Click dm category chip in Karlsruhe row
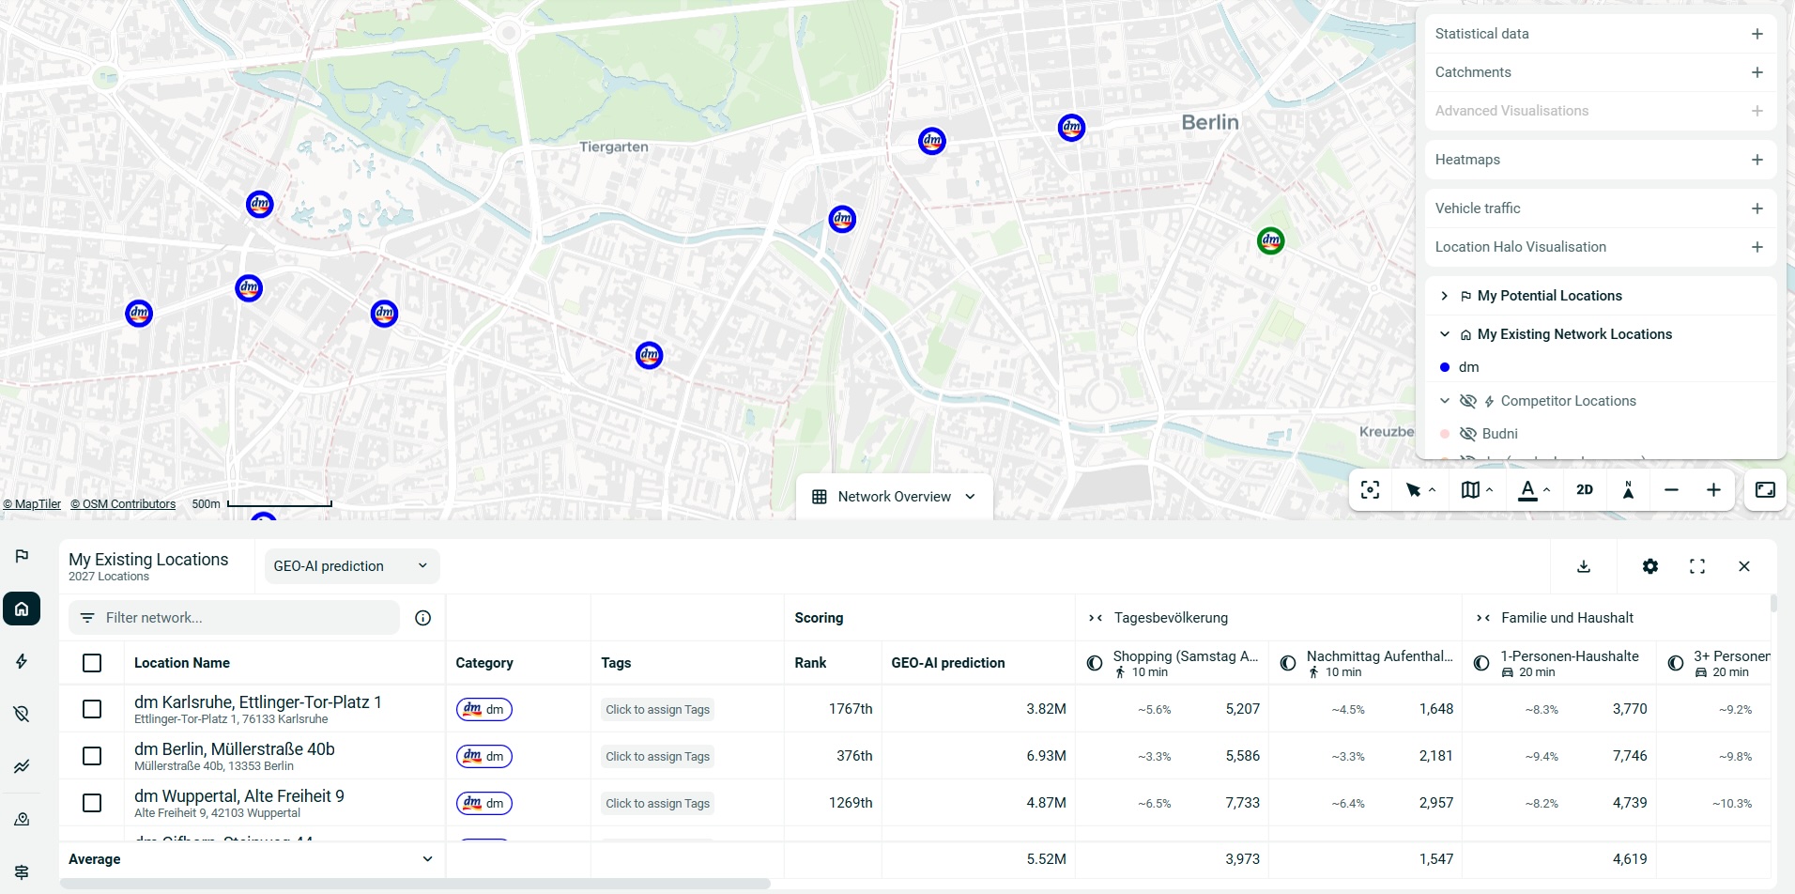 pyautogui.click(x=484, y=709)
